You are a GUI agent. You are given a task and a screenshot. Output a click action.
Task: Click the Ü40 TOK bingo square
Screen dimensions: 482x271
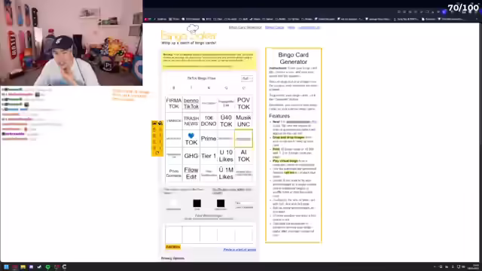point(226,120)
